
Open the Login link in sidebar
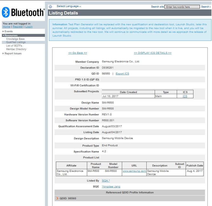pos(29,27)
